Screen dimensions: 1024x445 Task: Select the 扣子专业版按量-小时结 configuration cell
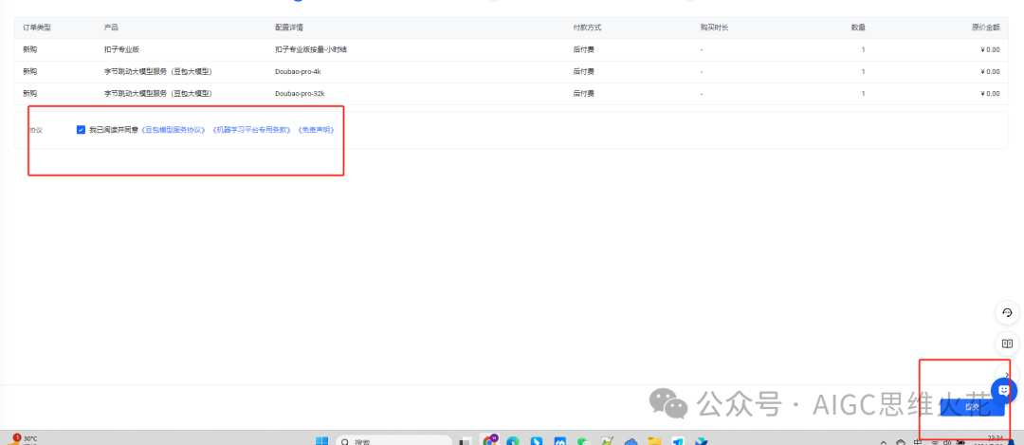click(311, 49)
